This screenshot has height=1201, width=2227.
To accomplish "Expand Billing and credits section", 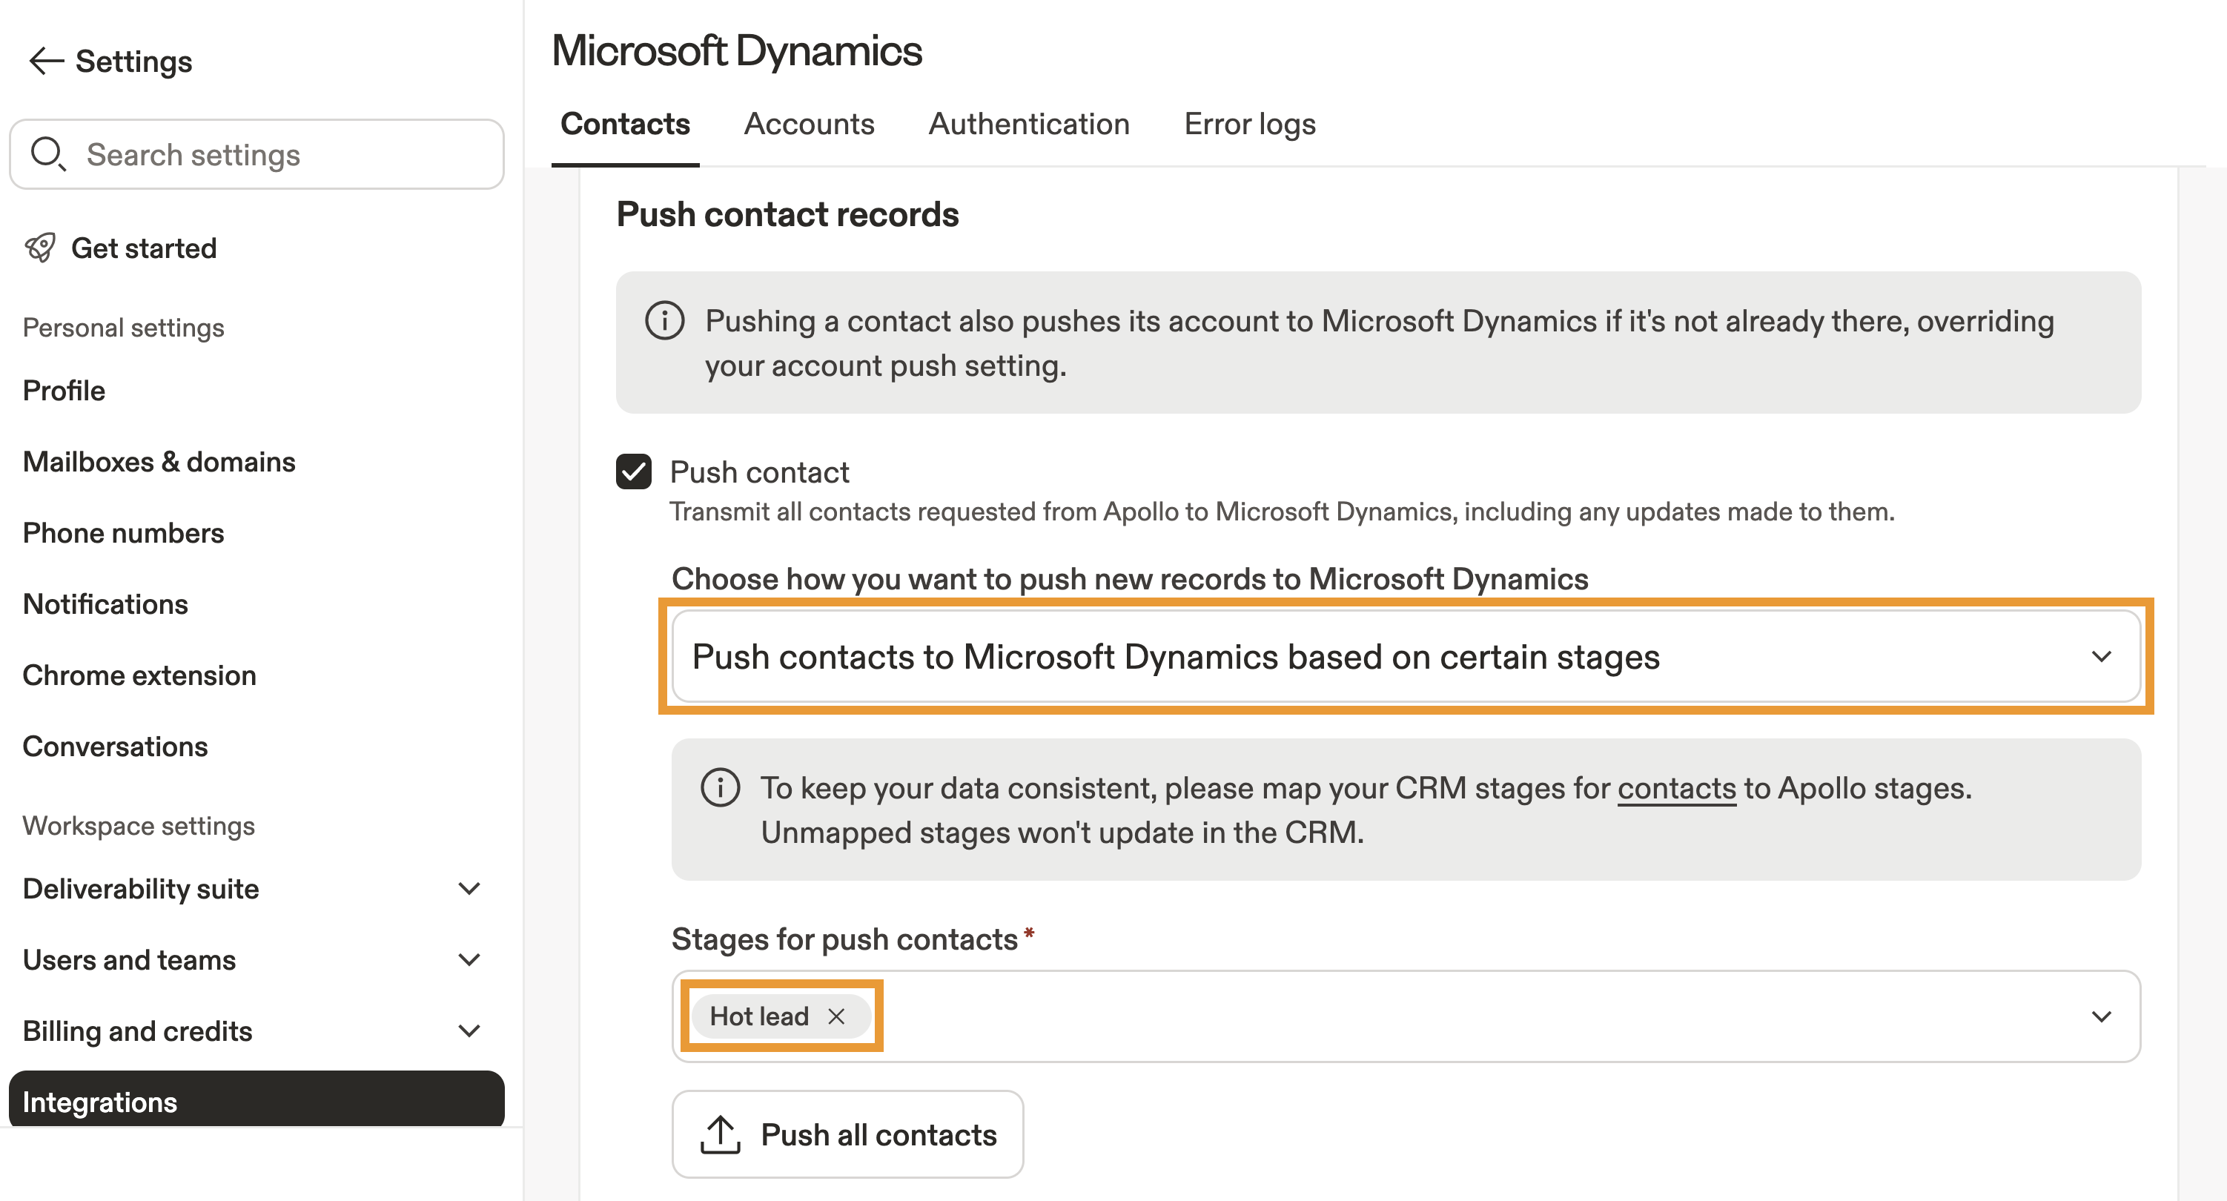I will click(x=469, y=1030).
